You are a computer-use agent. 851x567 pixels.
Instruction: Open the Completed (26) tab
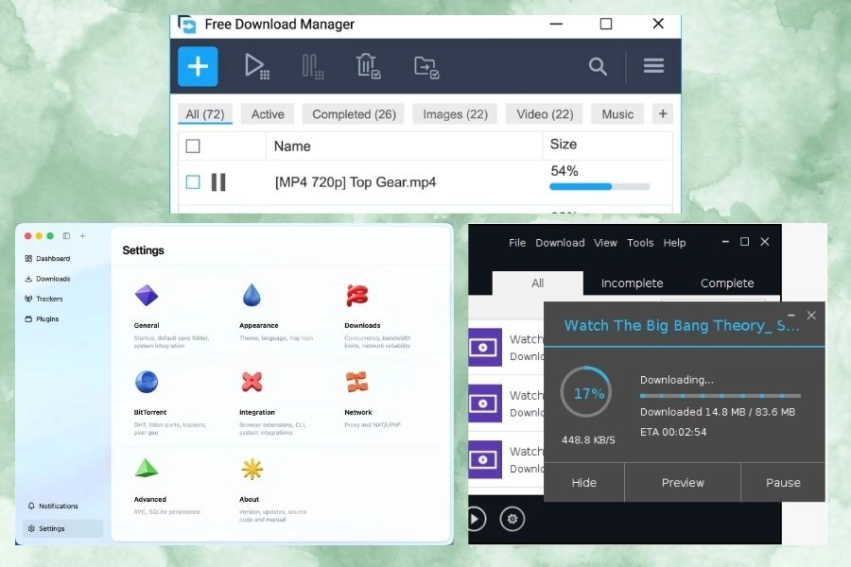click(x=354, y=114)
